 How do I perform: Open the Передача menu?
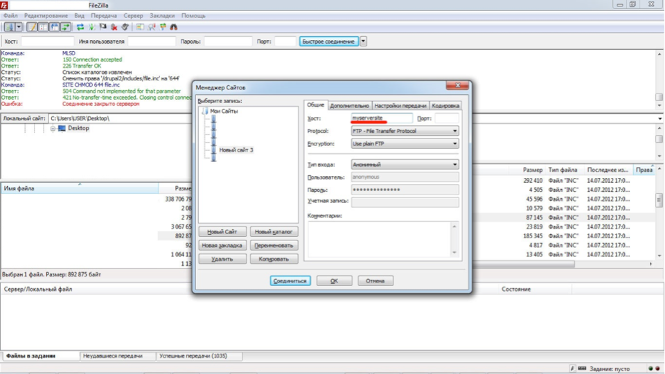(x=104, y=16)
